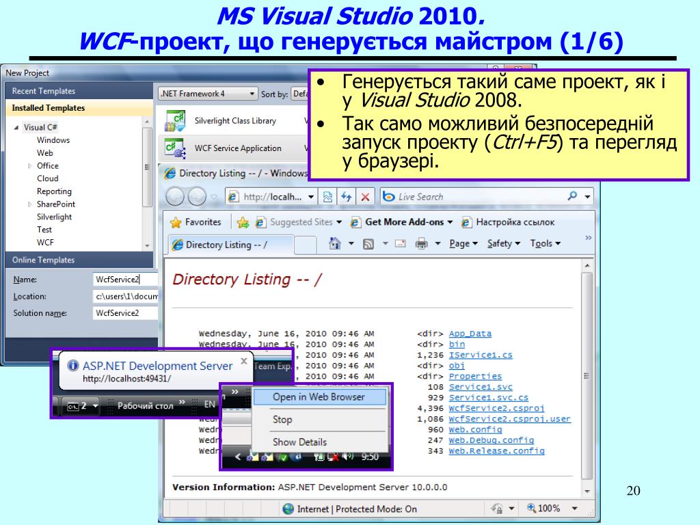Click the Add to Favorites Bar icon

(243, 222)
